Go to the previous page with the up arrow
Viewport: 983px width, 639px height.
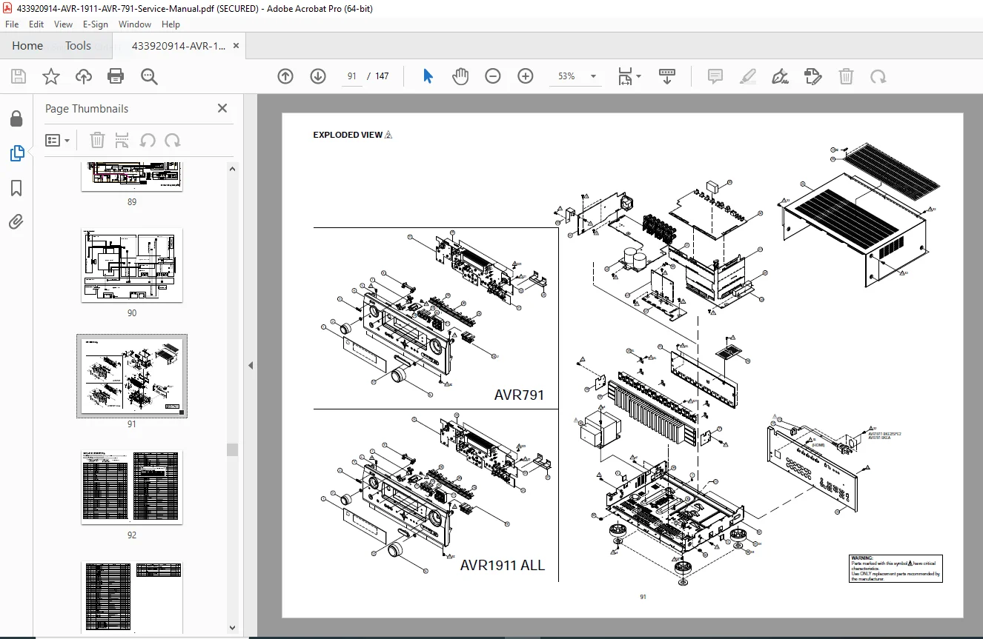click(x=285, y=76)
